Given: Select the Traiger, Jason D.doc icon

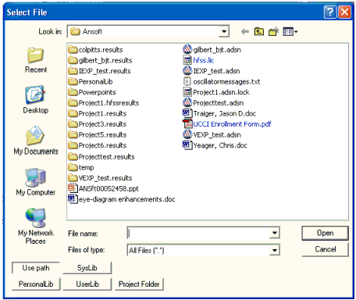Looking at the screenshot, I should point(187,113).
